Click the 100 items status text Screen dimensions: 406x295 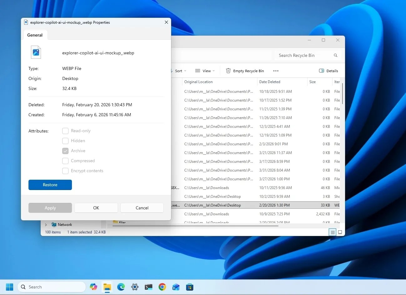[x=53, y=232]
